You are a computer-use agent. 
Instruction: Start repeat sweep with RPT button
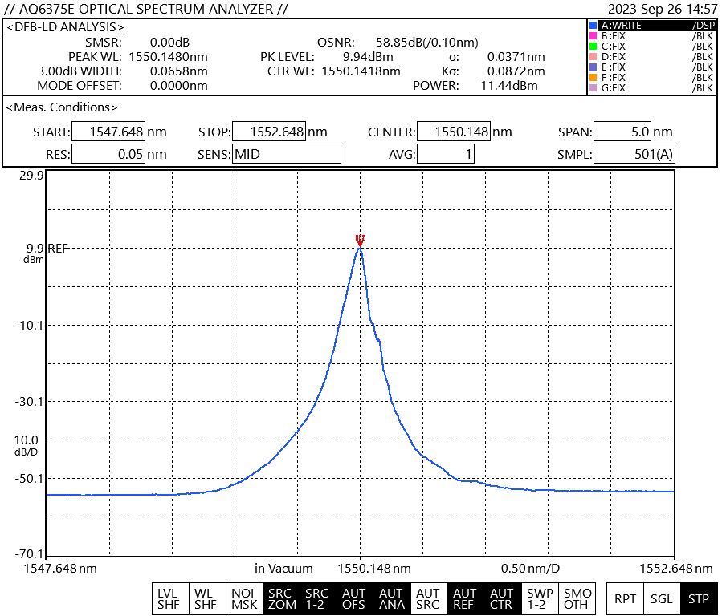click(x=625, y=599)
